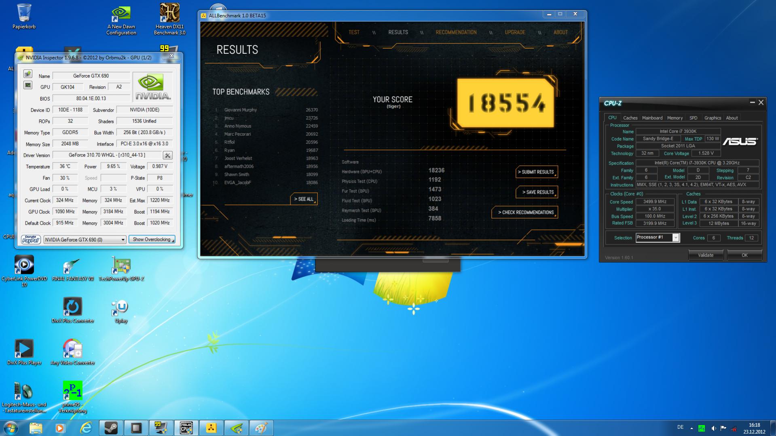Launch the FINAL FANTASY VII shortcut
The height and width of the screenshot is (436, 776).
point(73,270)
